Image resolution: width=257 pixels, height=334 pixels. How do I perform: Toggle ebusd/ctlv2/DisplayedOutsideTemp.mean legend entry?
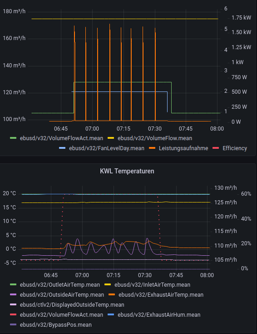coord(72,305)
